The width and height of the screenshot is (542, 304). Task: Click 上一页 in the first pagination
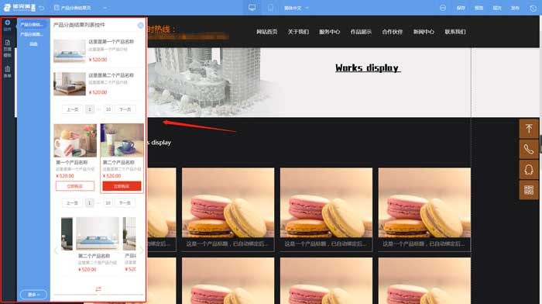[72, 109]
